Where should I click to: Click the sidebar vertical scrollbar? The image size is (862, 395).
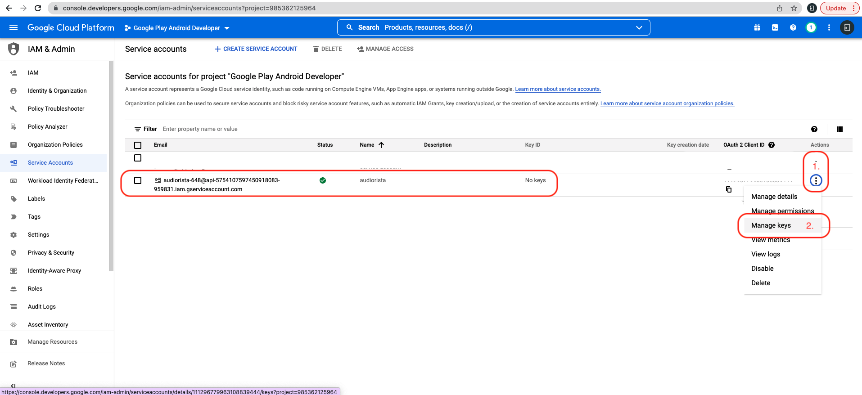coord(111,166)
